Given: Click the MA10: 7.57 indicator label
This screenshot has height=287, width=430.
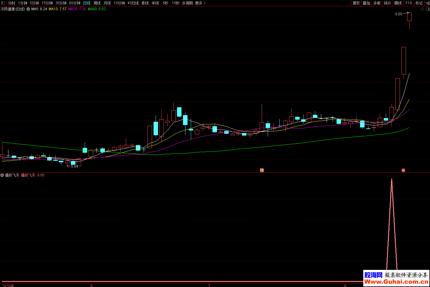Looking at the screenshot, I should [58, 9].
